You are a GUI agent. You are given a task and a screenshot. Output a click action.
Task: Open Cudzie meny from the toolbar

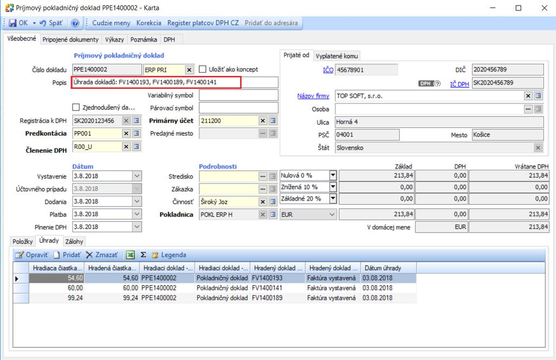(x=111, y=23)
